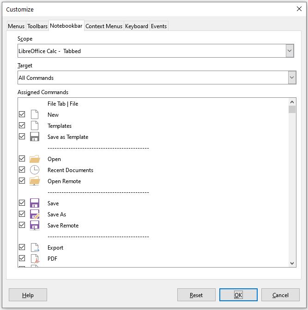
Task: Click the PDF document icon
Action: 35,259
